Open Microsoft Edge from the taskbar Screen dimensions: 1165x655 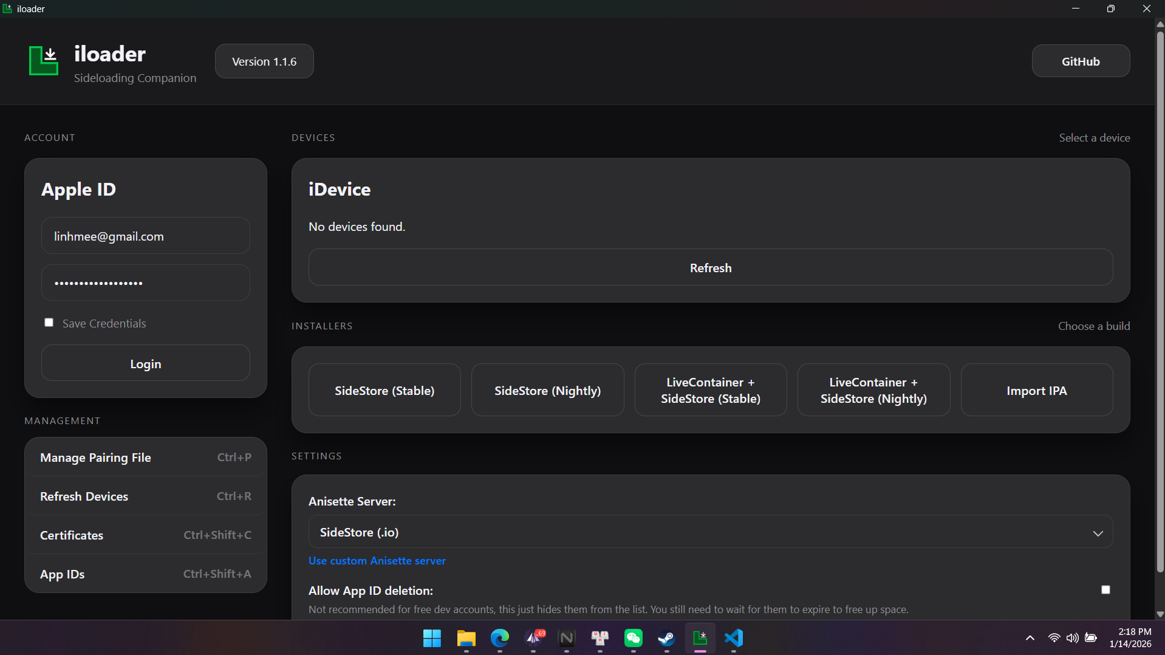499,638
